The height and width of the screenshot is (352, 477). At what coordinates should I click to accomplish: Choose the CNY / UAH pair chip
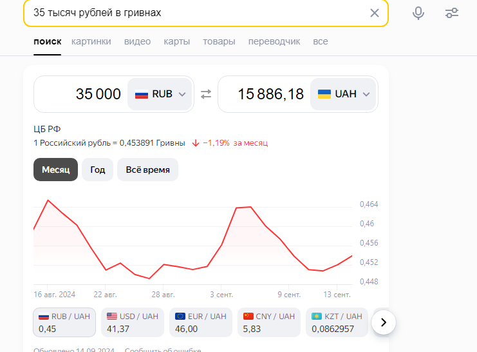pyautogui.click(x=269, y=322)
